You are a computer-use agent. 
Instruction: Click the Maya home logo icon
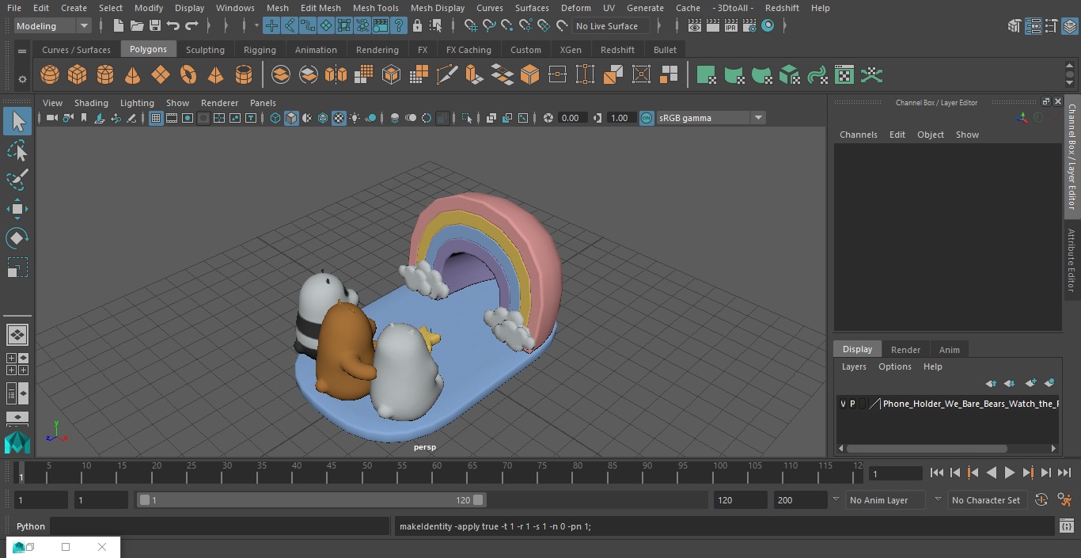(17, 442)
